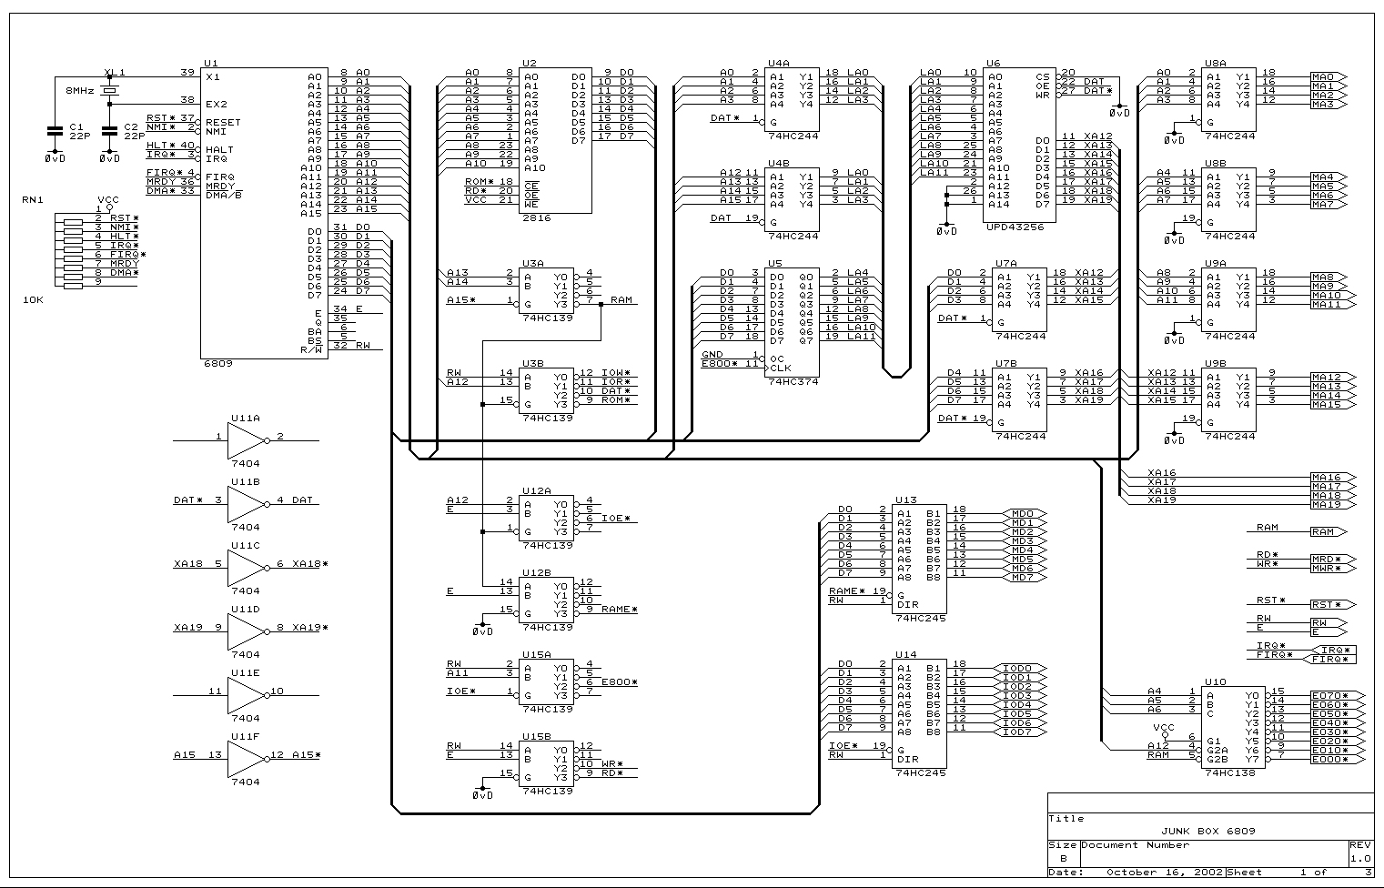Click the MA0 off-page connector
Image resolution: width=1384 pixels, height=888 pixels.
[1326, 77]
